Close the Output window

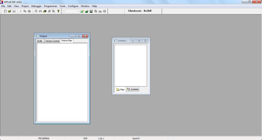coord(85,36)
